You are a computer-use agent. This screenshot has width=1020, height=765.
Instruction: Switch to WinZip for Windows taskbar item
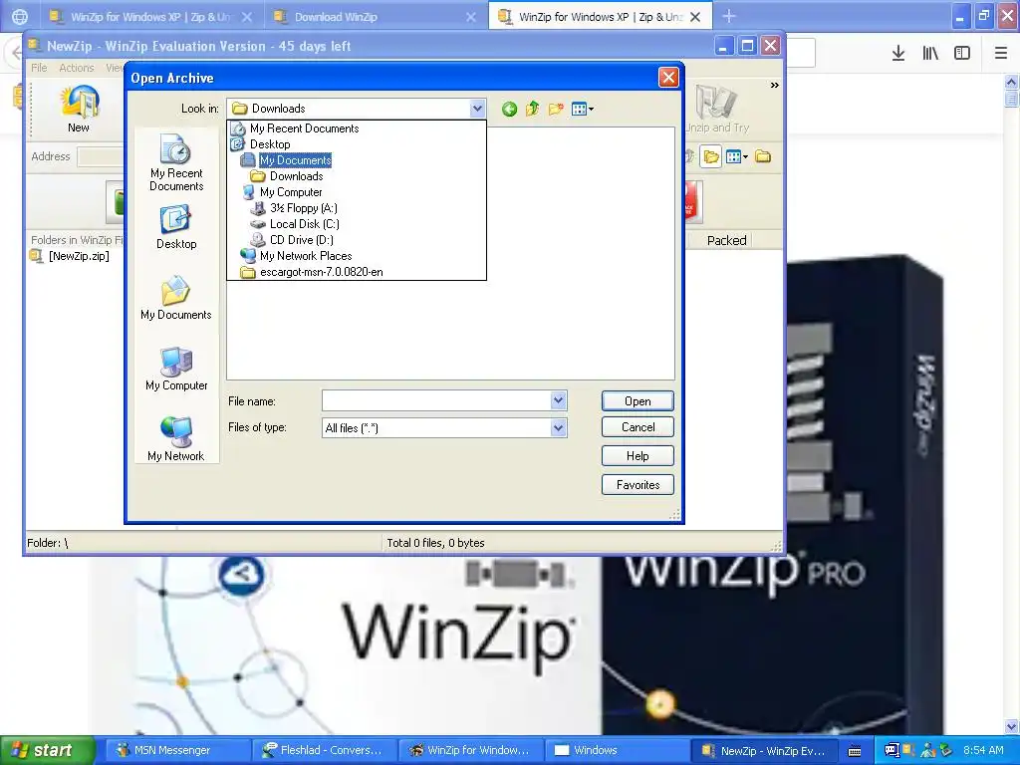click(x=469, y=750)
